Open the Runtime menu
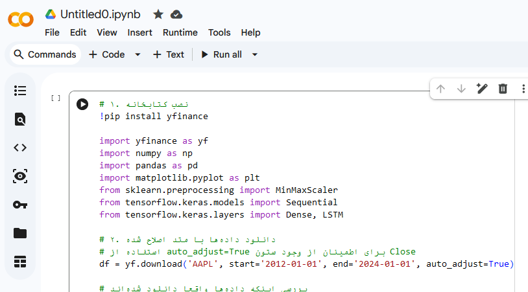 [180, 32]
